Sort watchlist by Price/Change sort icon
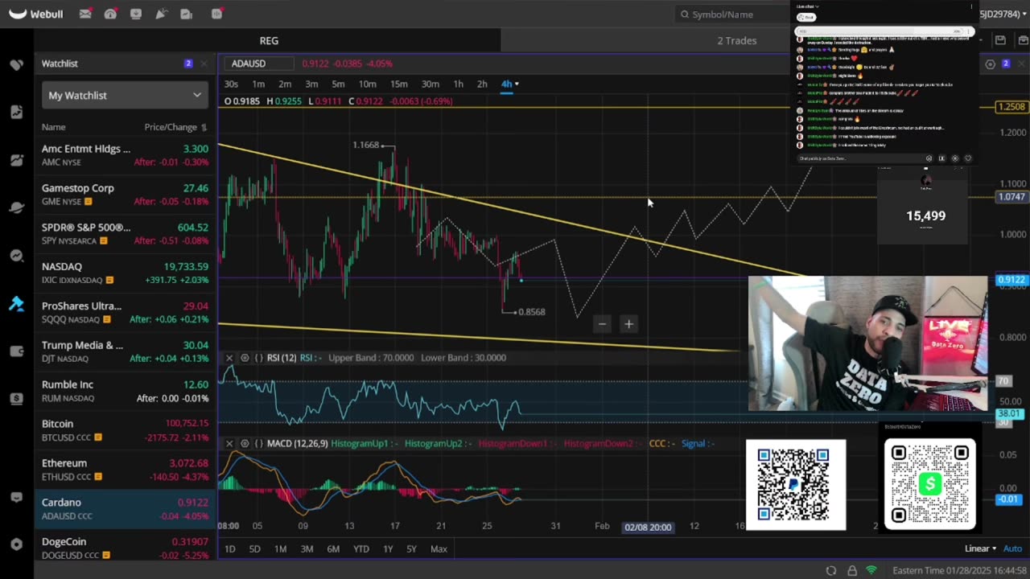This screenshot has height=579, width=1030. [204, 127]
